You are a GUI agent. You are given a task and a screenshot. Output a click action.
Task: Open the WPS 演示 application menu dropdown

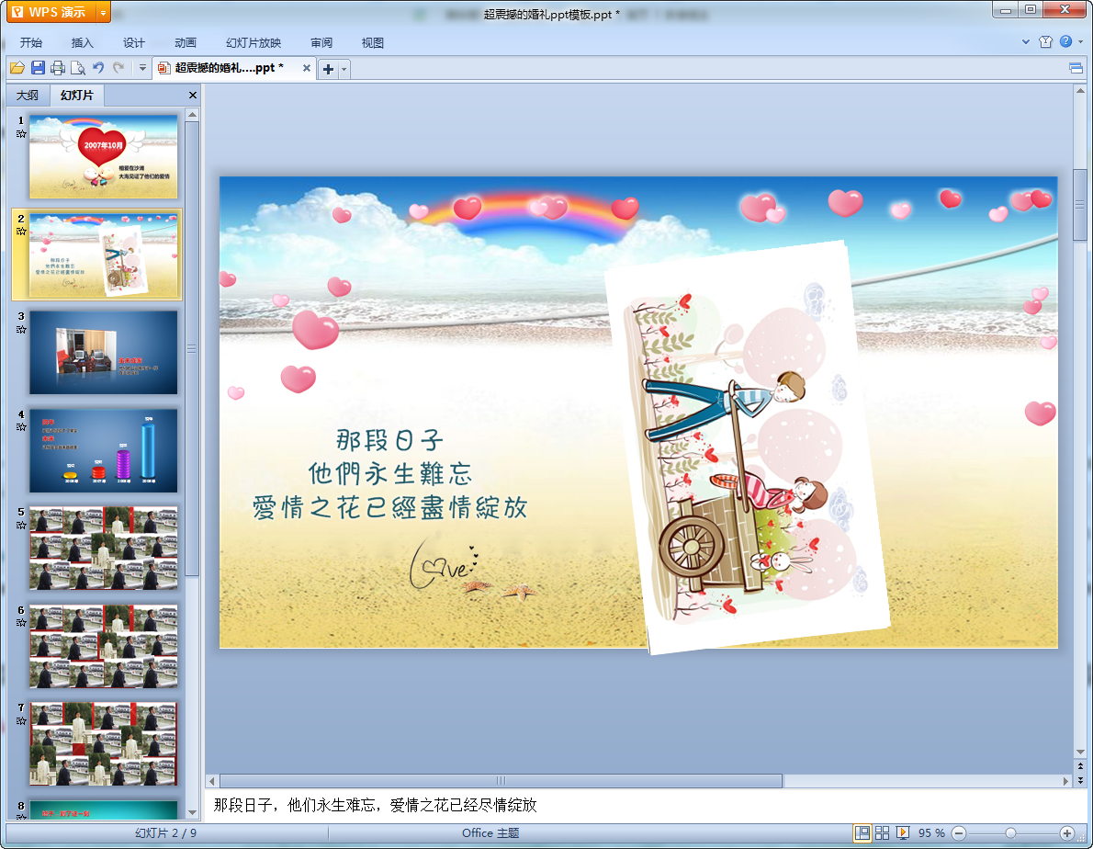(102, 12)
